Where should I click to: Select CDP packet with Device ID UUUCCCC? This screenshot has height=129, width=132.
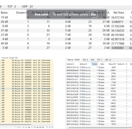(x=27, y=122)
